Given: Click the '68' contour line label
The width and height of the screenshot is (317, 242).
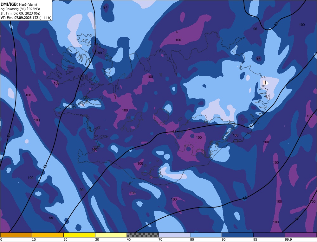Looking at the screenshot, I should coord(297,219).
